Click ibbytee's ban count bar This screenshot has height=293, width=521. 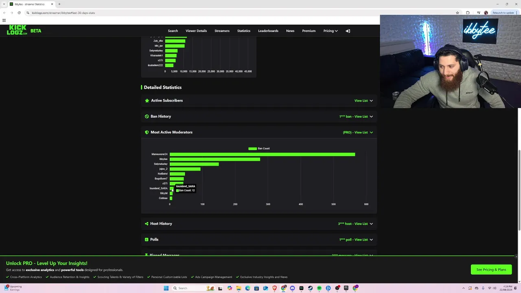[x=215, y=159]
